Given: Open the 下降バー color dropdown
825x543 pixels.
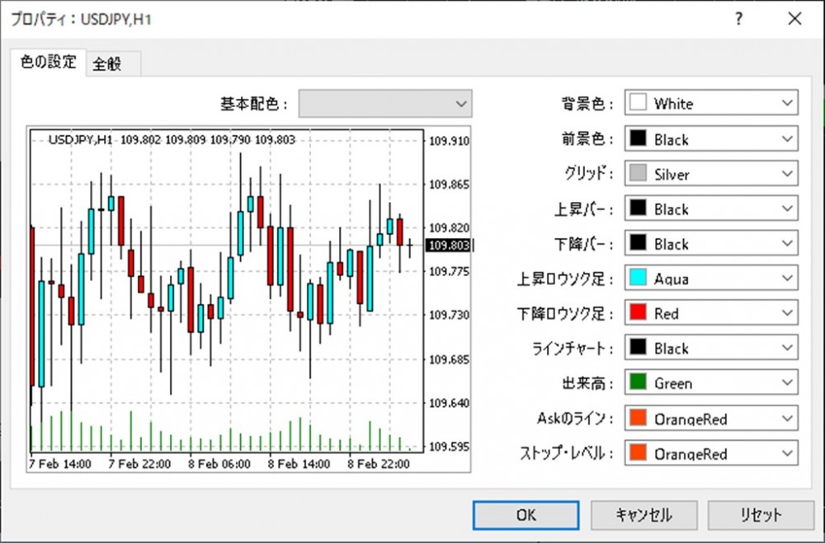Looking at the screenshot, I should click(x=711, y=244).
